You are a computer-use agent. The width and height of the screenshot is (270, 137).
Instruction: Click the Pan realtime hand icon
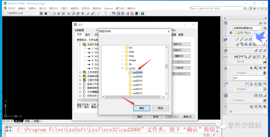pos(251,107)
